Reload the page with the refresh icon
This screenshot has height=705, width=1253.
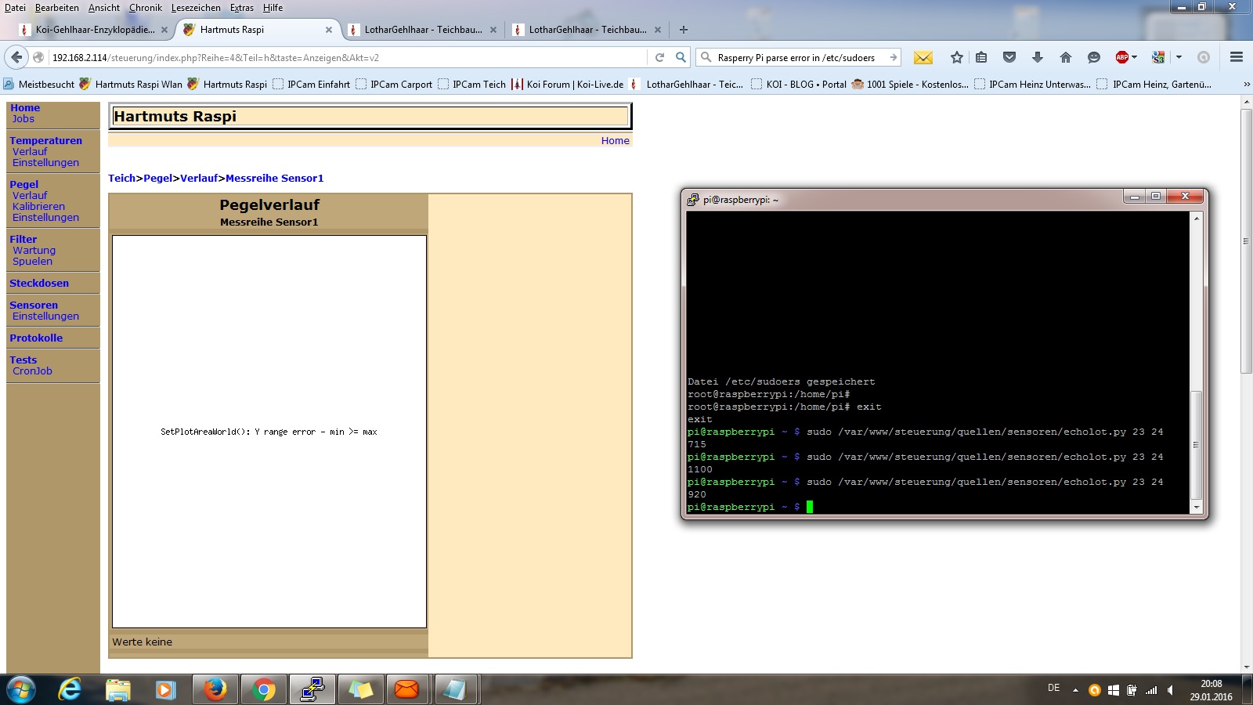pos(659,57)
